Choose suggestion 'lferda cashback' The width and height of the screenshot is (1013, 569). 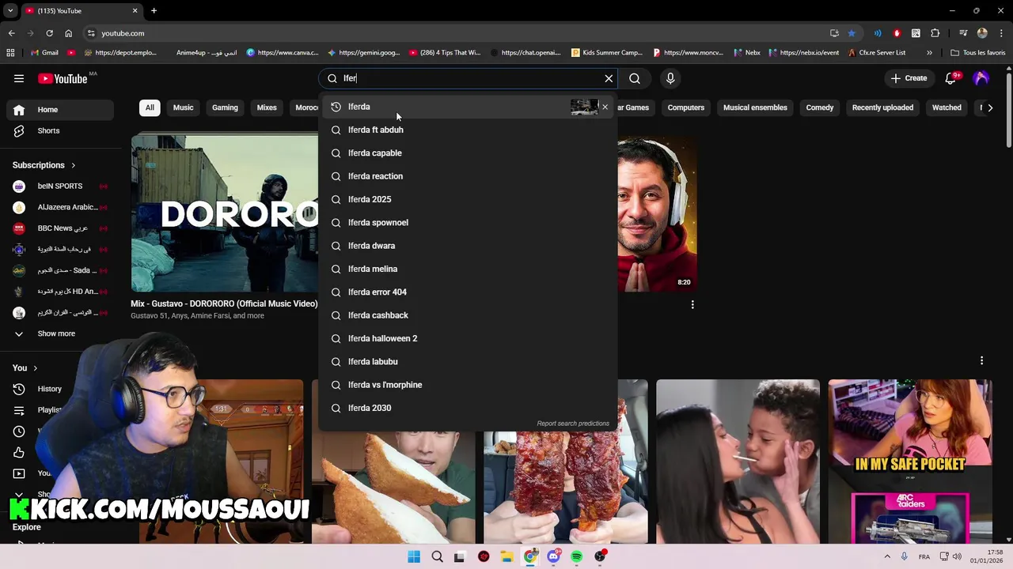pyautogui.click(x=468, y=315)
